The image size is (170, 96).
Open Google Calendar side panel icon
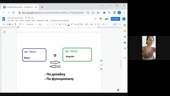125,25
